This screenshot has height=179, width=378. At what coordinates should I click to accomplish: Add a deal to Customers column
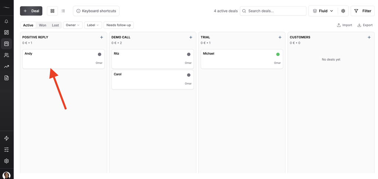click(369, 37)
